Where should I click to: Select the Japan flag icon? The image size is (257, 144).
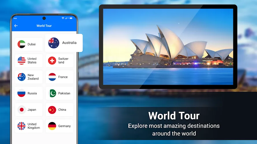[21, 110]
